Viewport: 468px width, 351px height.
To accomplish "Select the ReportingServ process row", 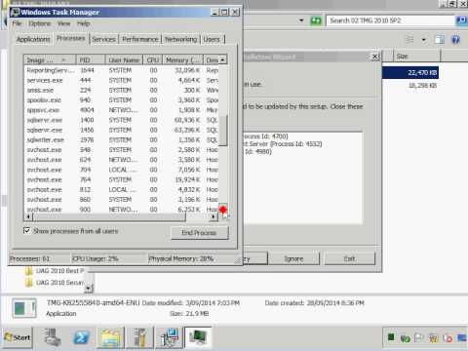I will click(121, 70).
